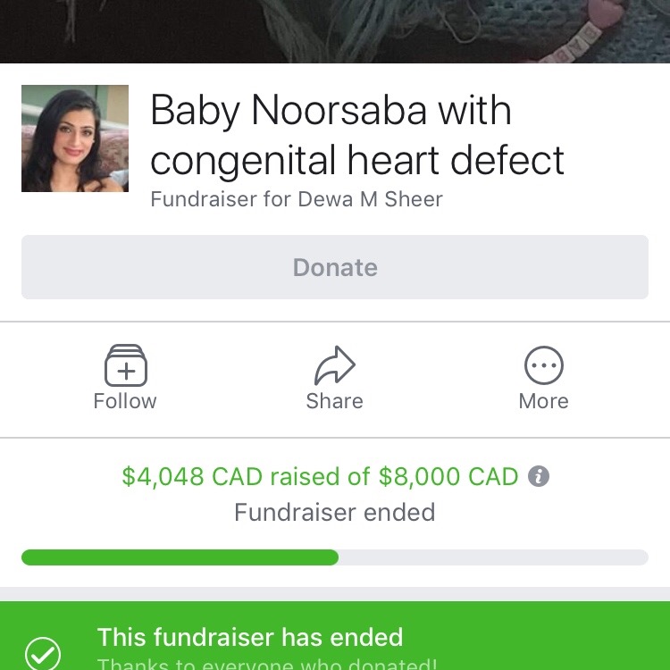Viewport: 670px width, 670px height.
Task: Select the "More" text label
Action: pos(543,401)
